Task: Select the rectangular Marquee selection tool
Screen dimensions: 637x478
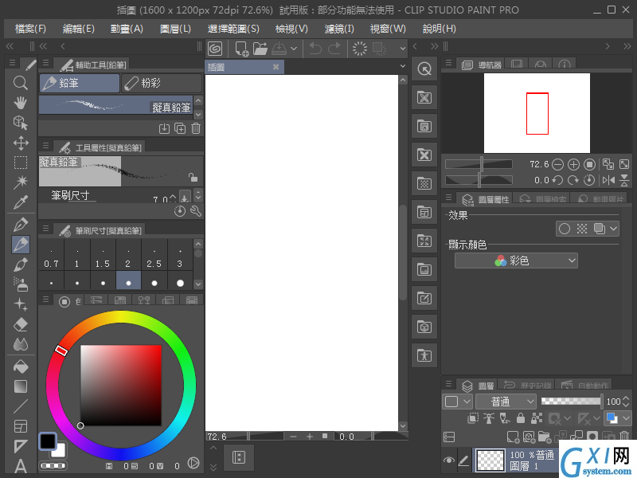Action: (21, 163)
